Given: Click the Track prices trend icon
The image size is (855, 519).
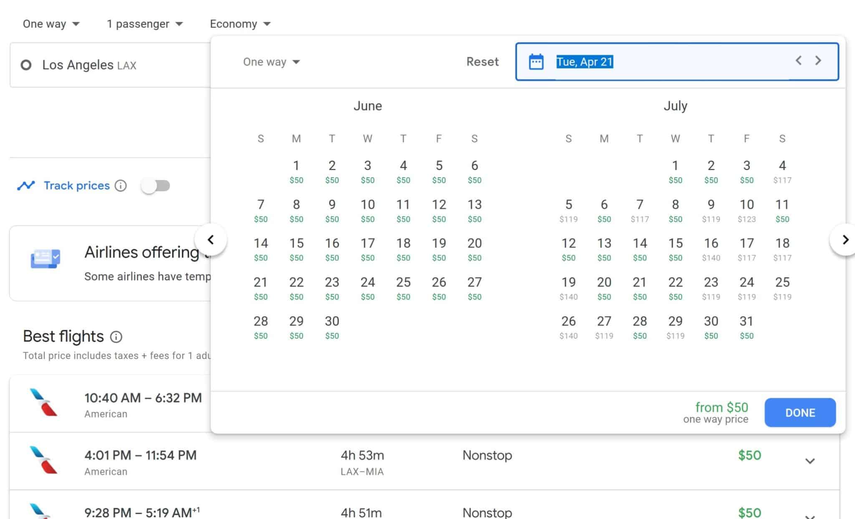Looking at the screenshot, I should click(x=26, y=185).
